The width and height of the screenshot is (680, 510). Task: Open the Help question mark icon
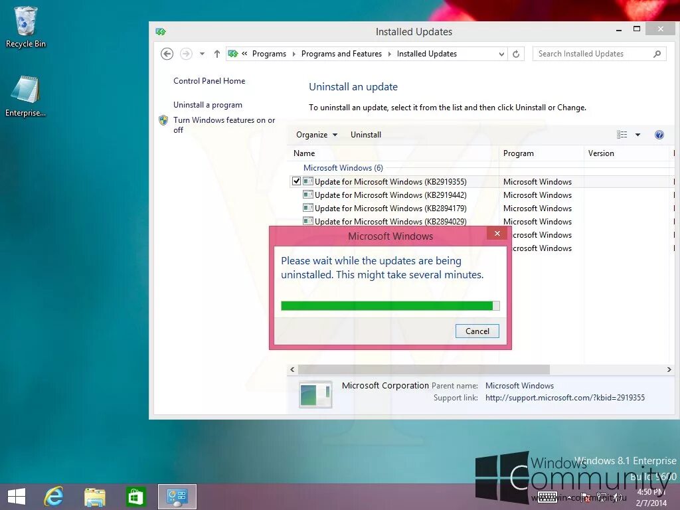pos(659,135)
